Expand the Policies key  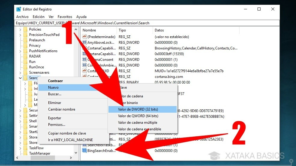pos(20,30)
